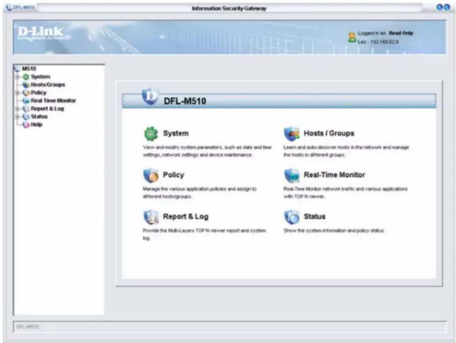456x343 pixels.
Task: Expand the Report & Log tree node
Action: (17, 109)
